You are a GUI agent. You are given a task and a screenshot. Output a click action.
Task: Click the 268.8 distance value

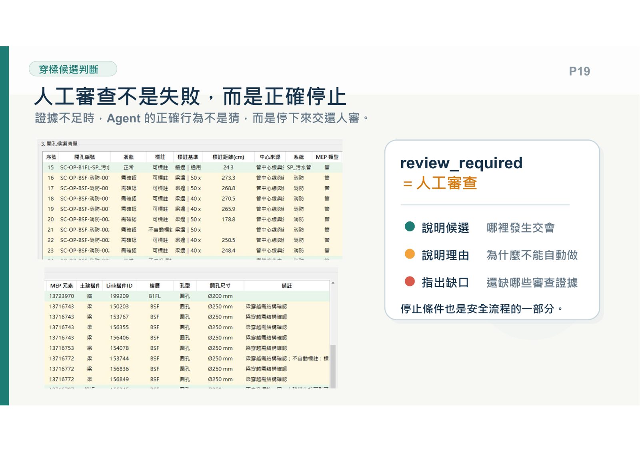pyautogui.click(x=228, y=188)
